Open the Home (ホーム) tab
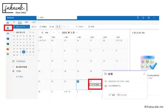Screen dimensions: 165x110 point(20,22)
